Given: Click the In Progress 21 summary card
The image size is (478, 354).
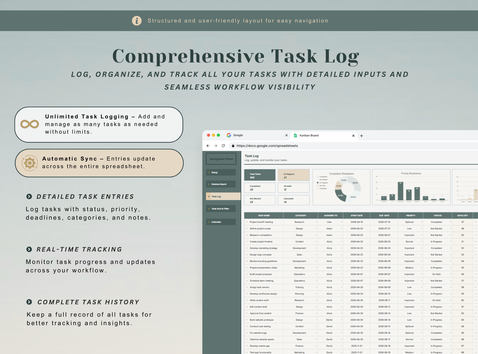Looking at the screenshot, I should [294, 175].
